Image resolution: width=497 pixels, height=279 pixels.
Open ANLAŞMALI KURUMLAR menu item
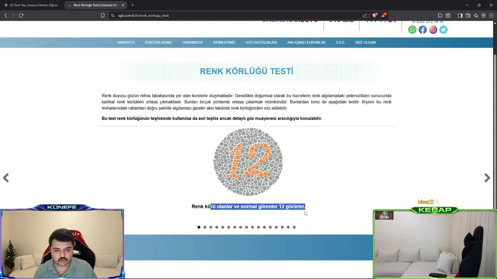[306, 43]
